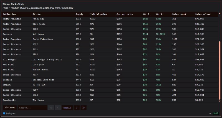Sort by the Collection column header

tap(9, 14)
